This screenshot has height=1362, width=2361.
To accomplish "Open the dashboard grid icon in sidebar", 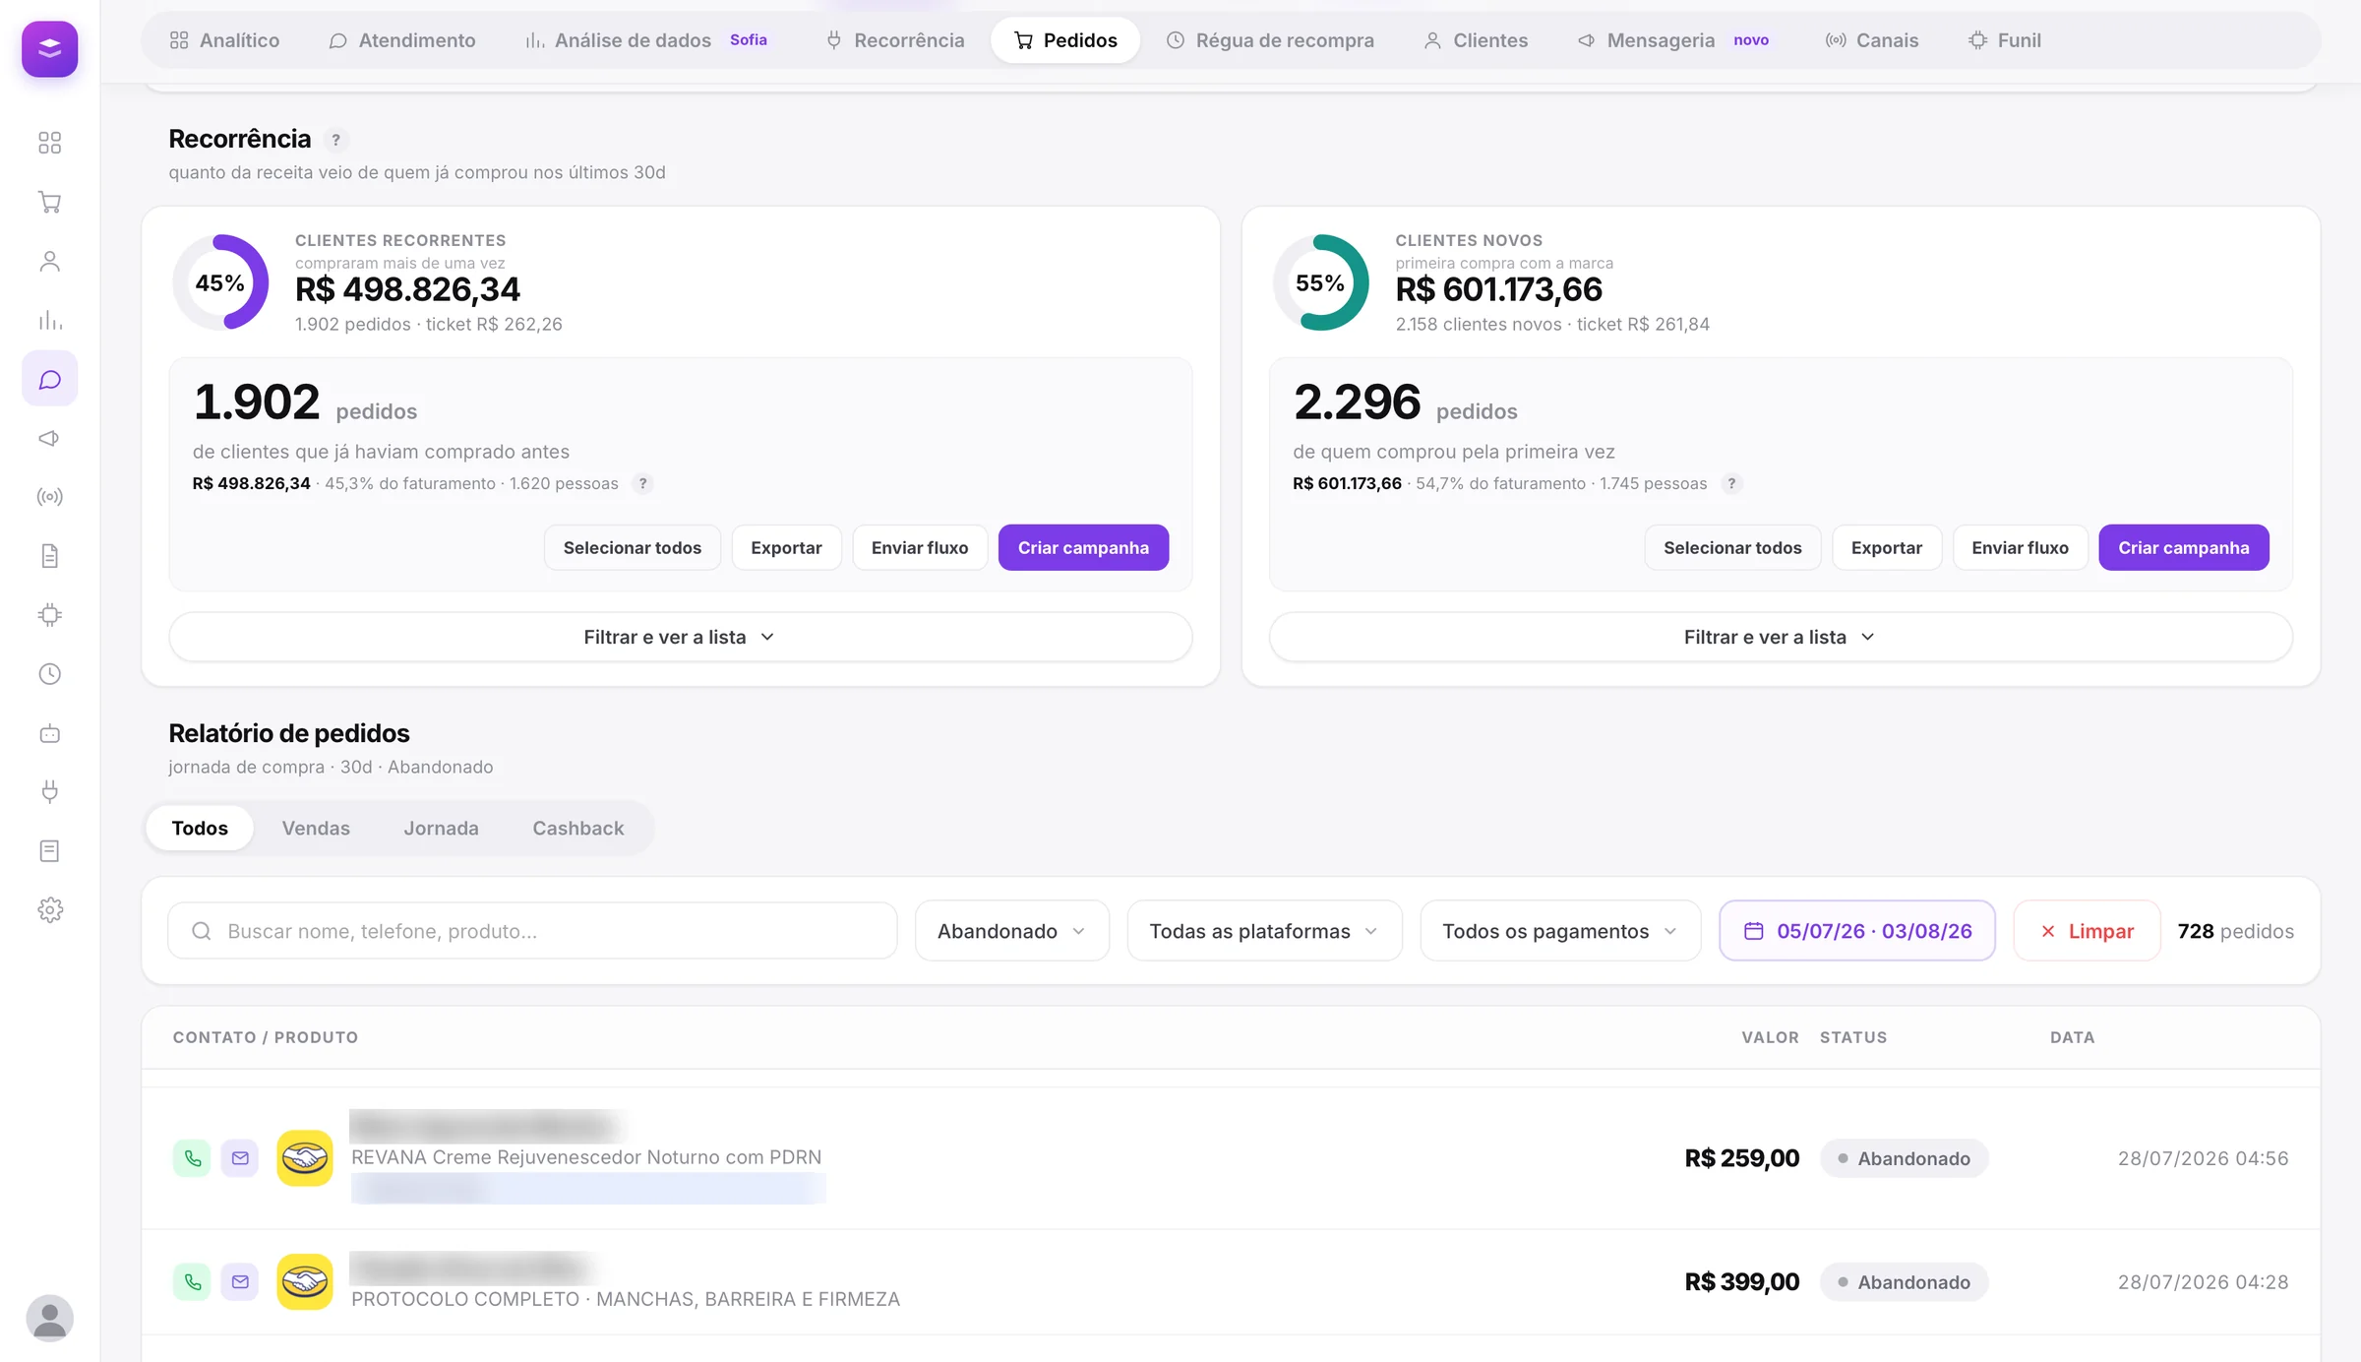I will (49, 143).
